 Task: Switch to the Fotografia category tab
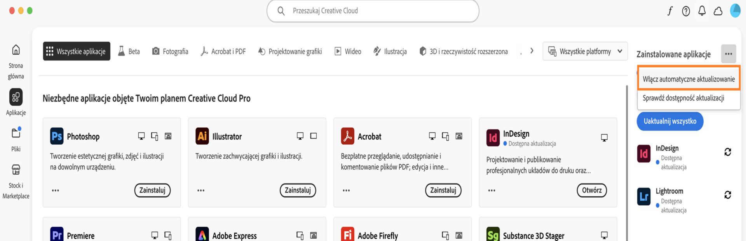coord(170,51)
